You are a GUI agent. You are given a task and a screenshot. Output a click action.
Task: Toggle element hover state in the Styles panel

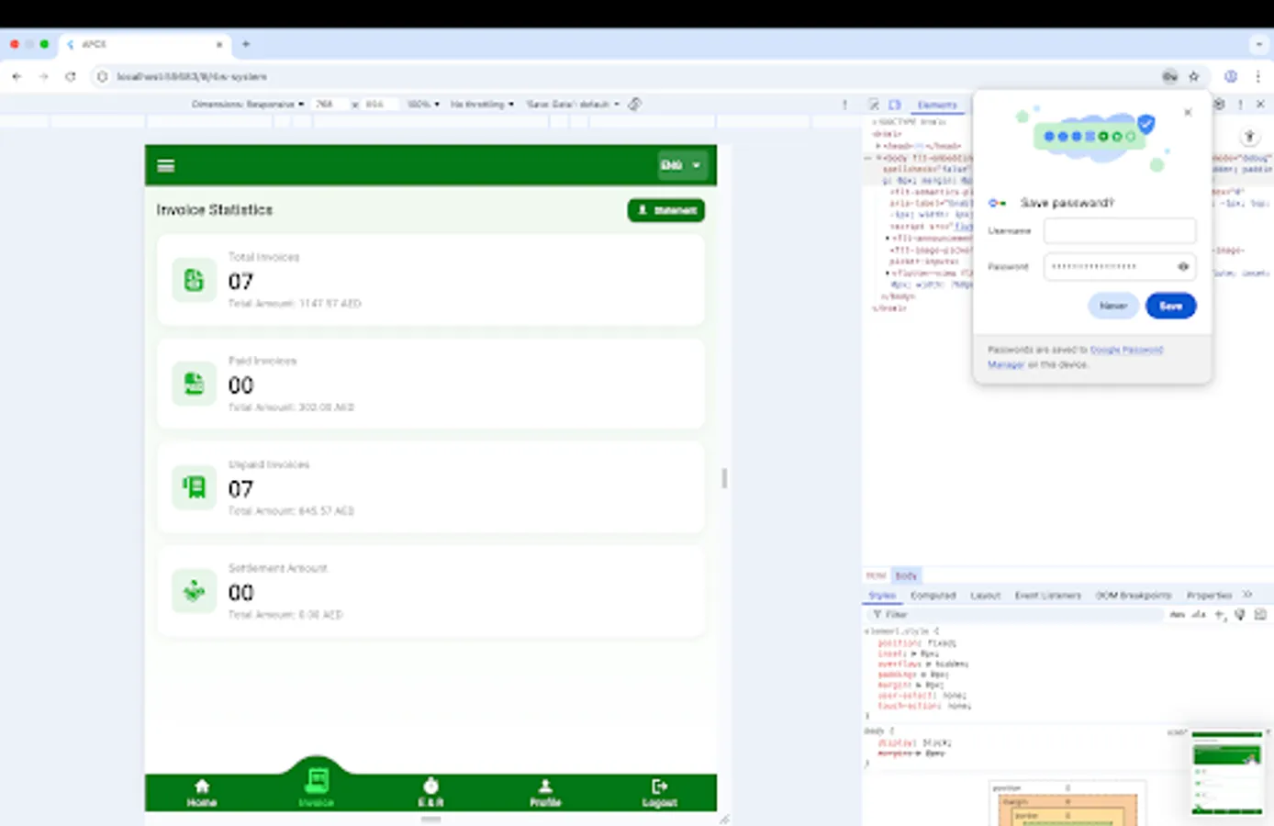[x=1177, y=615]
